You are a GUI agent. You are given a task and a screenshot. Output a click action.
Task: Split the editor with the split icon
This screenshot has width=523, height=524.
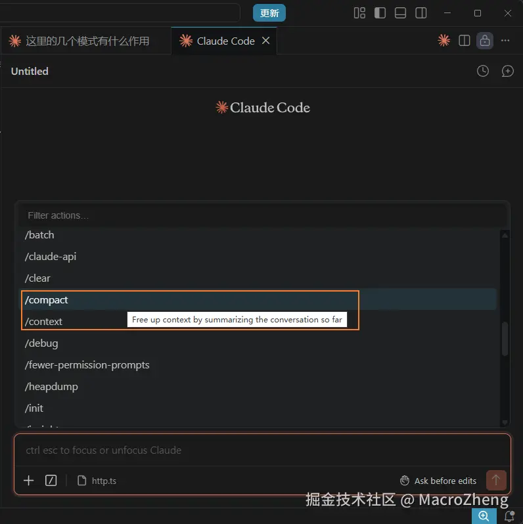(464, 41)
